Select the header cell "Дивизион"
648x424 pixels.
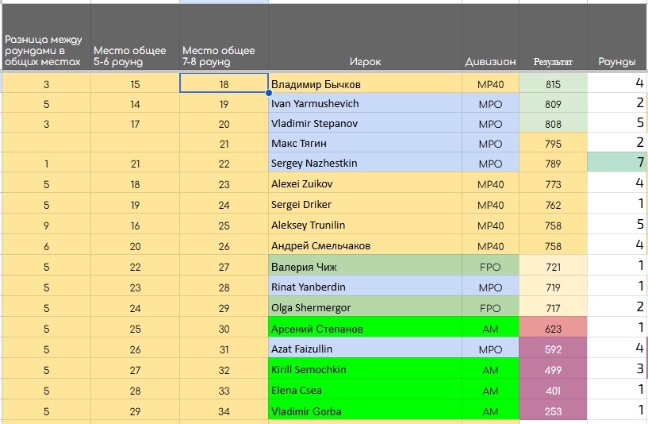click(x=490, y=37)
